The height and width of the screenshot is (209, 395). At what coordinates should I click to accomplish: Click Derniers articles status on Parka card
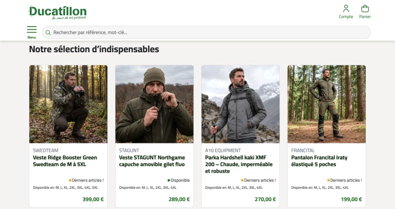(x=258, y=180)
